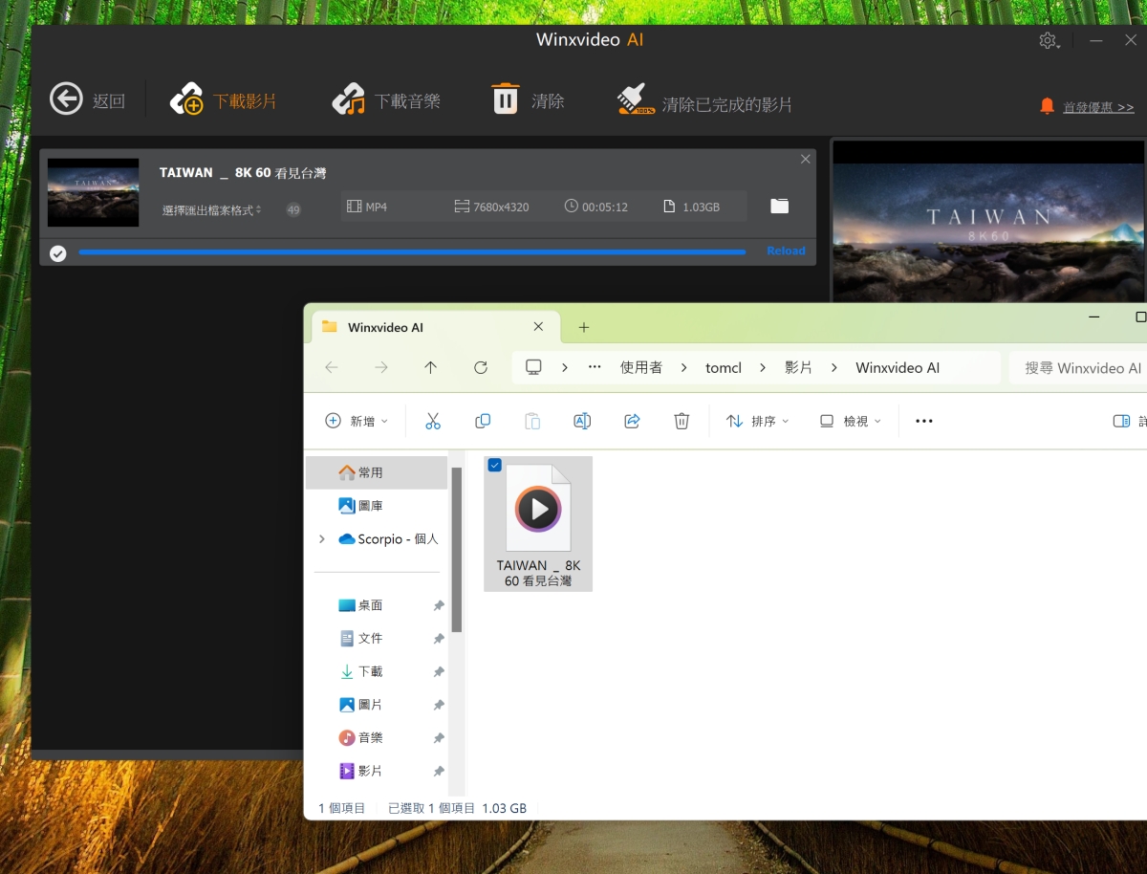Uncheck the TAIWAN 8K 60 file checkbox
1147x874 pixels.
point(495,466)
